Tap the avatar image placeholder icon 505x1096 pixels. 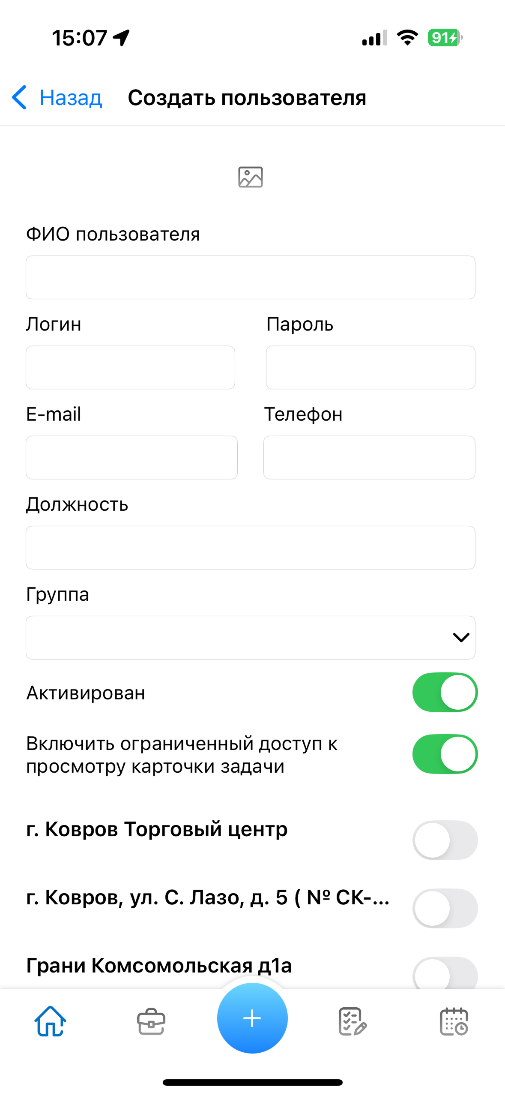[x=251, y=177]
